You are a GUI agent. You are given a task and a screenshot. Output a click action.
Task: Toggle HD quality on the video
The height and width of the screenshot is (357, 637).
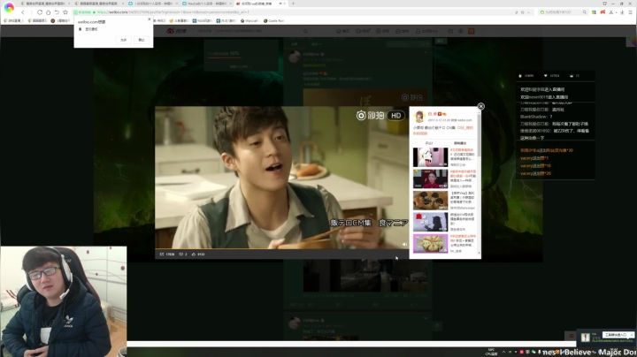tap(395, 116)
